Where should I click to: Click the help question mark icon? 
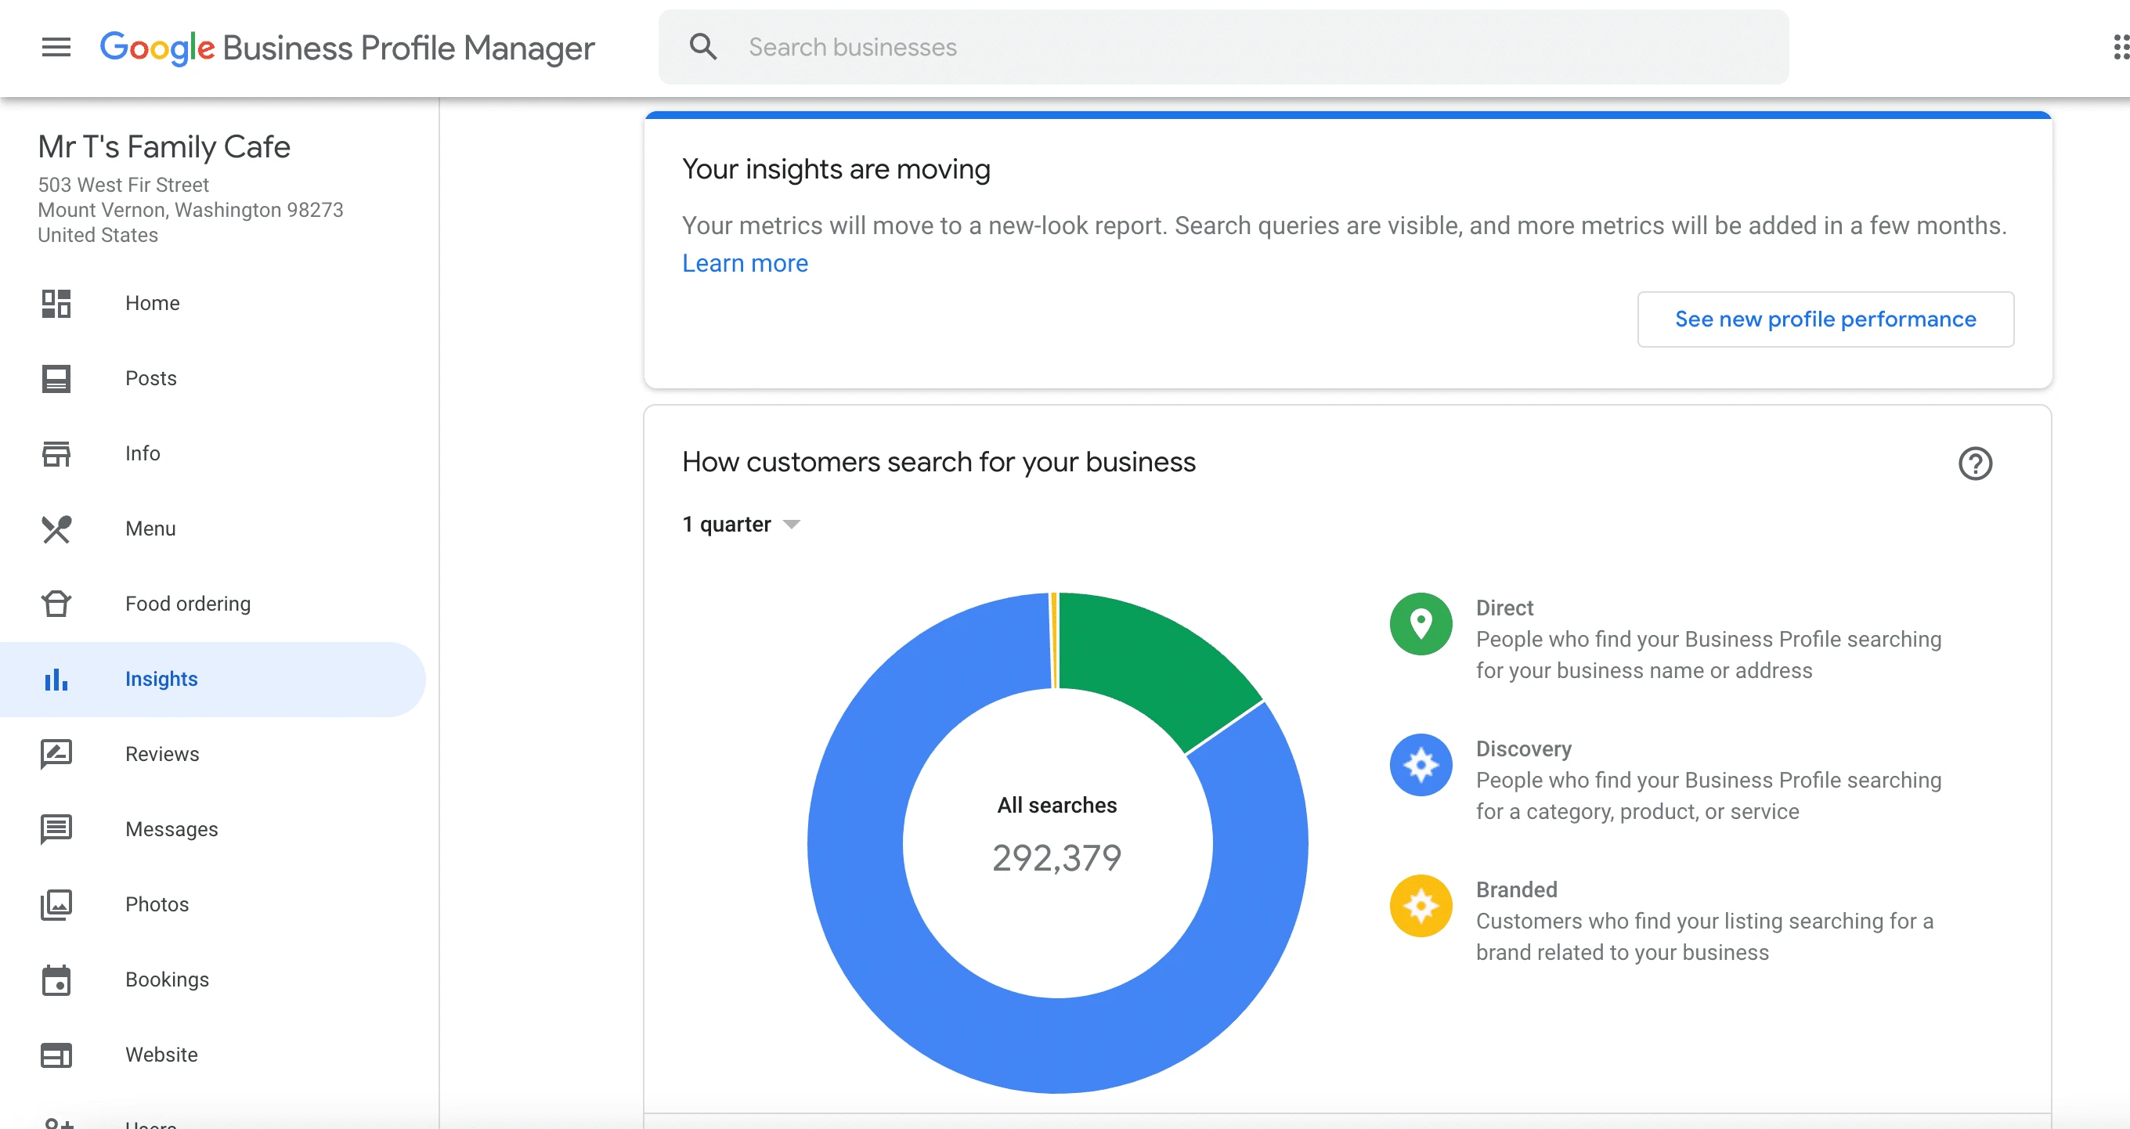(1974, 464)
